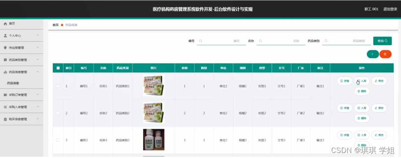Open the 药品类别管理 sidebar menu
This screenshot has height=158, width=401.
pos(22,60)
